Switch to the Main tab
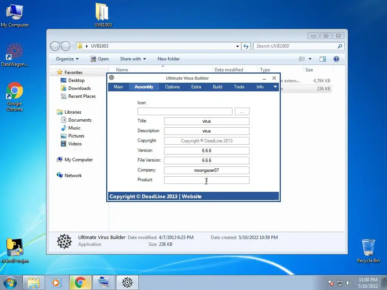 click(118, 87)
